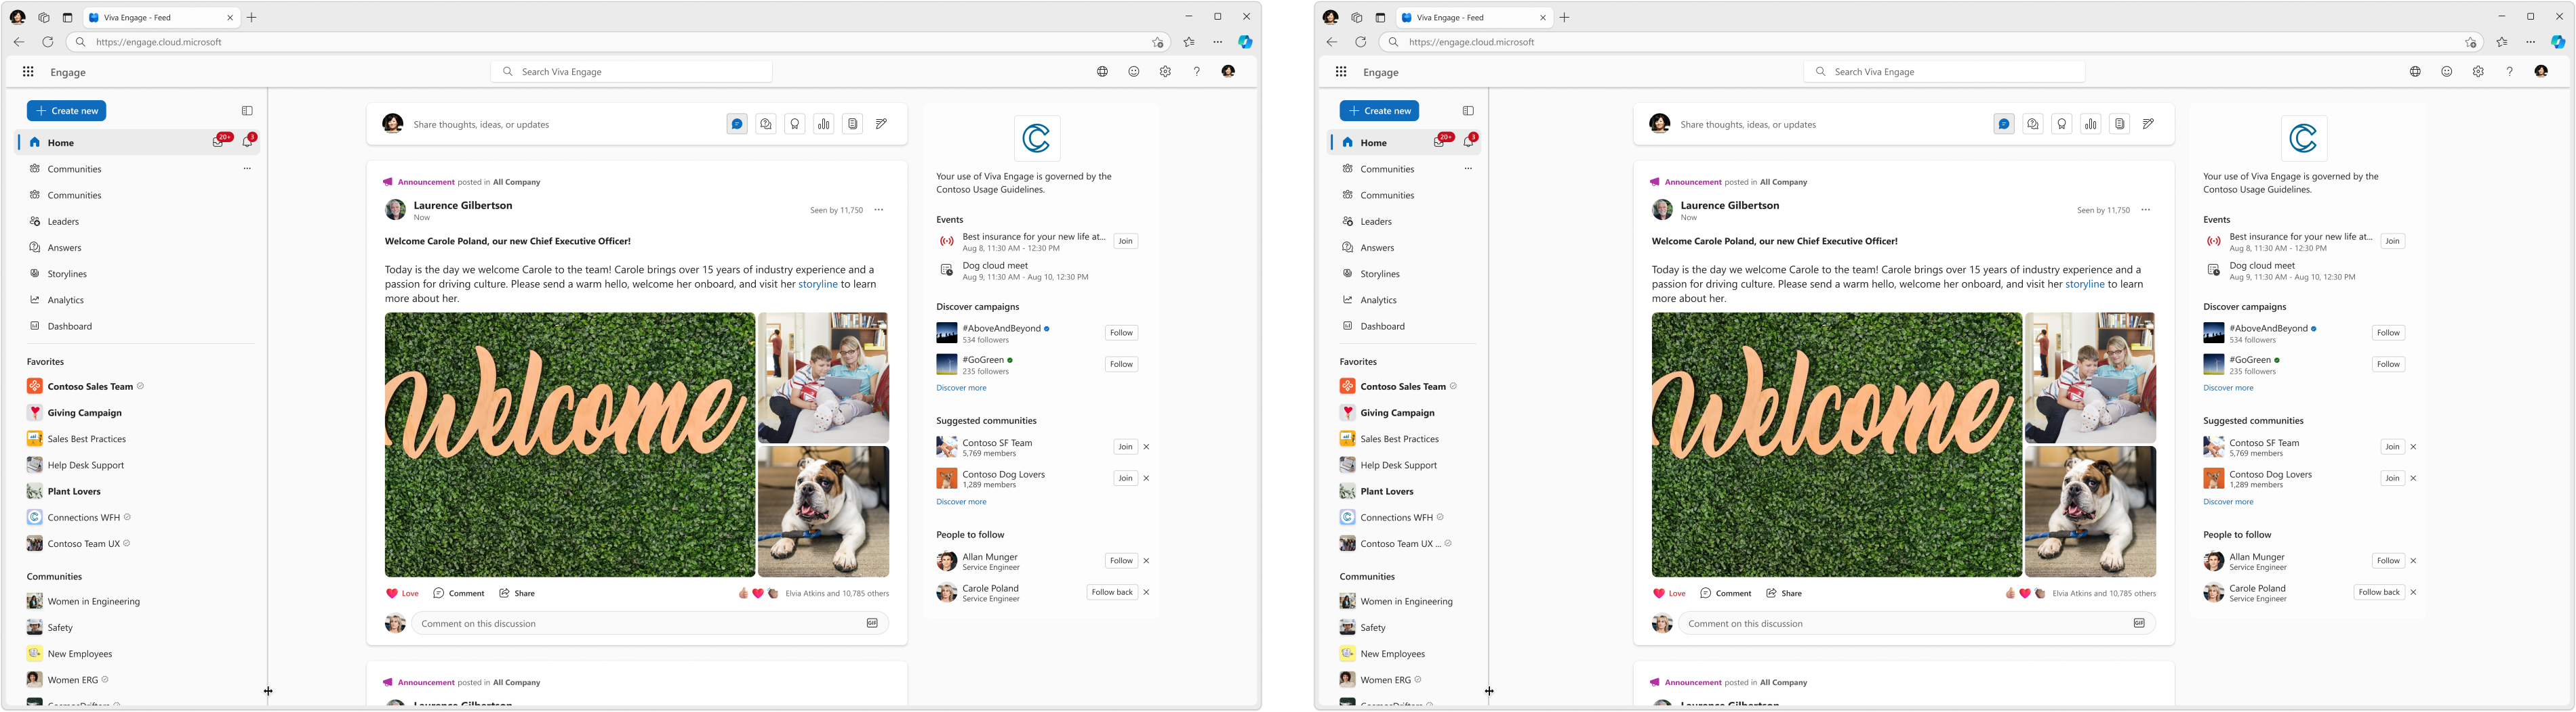Viewport: 2576px width, 712px height.
Task: Follow #AboveAndBeyond campaign in left window
Action: (x=1121, y=332)
